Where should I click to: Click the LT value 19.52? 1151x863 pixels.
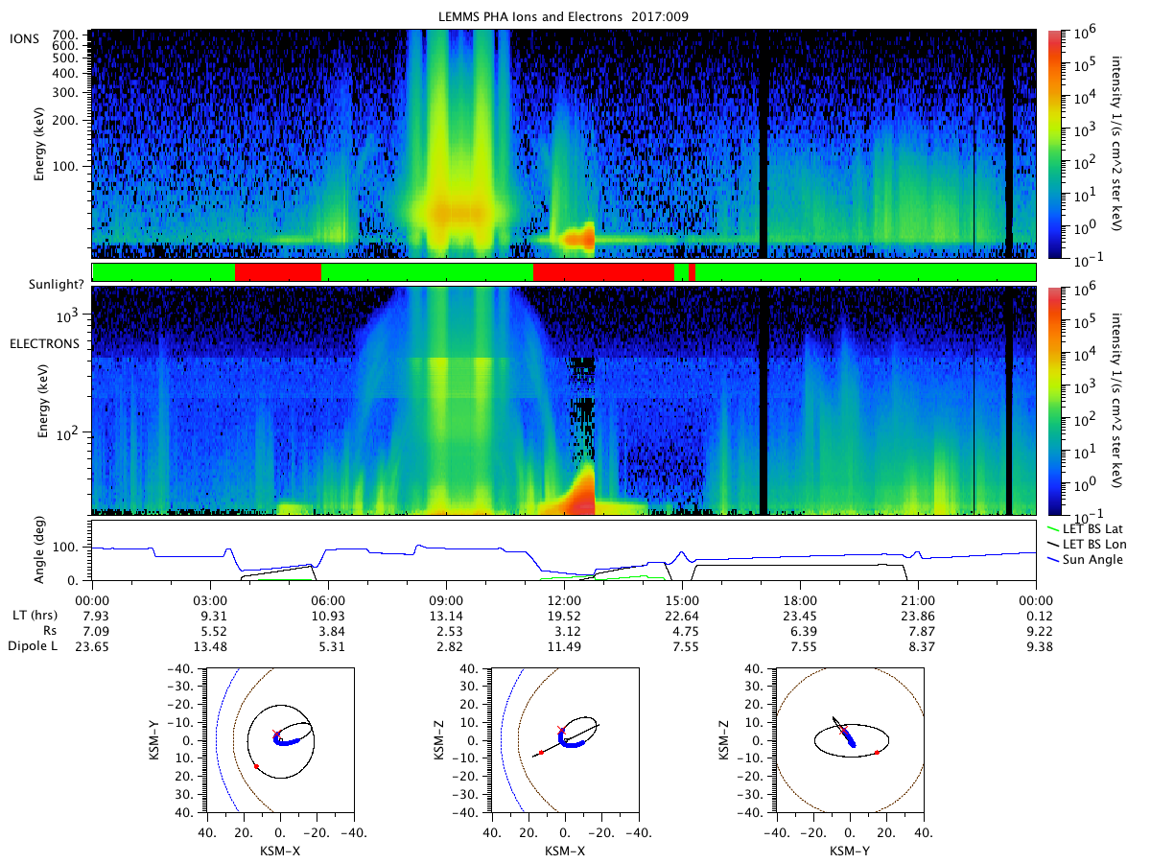point(564,615)
